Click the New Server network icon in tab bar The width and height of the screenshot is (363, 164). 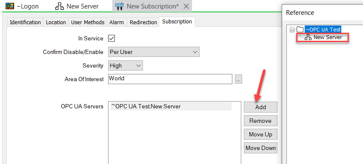coord(60,6)
